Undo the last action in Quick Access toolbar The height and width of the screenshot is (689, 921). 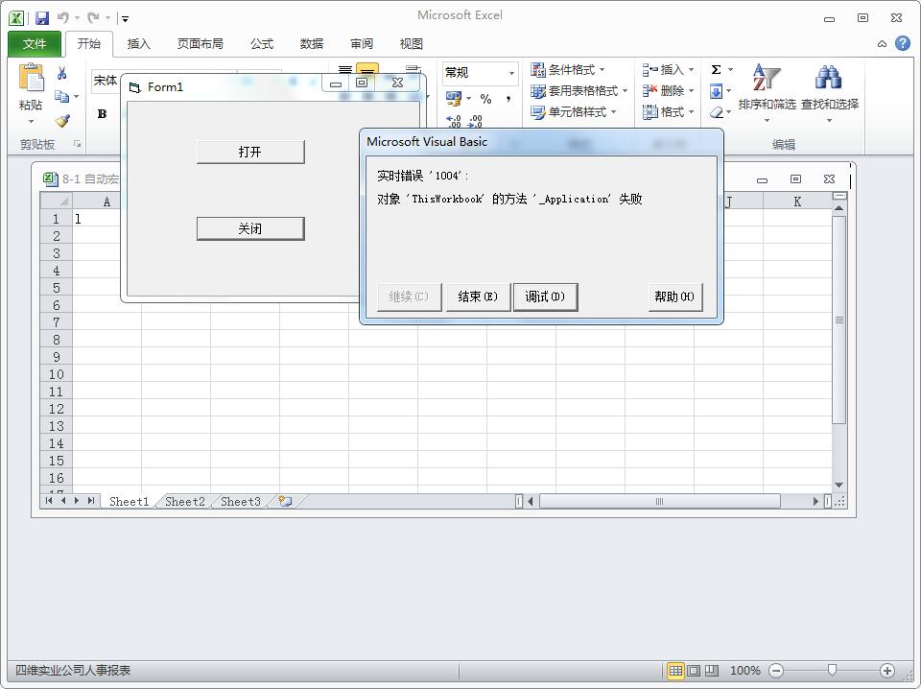click(63, 18)
